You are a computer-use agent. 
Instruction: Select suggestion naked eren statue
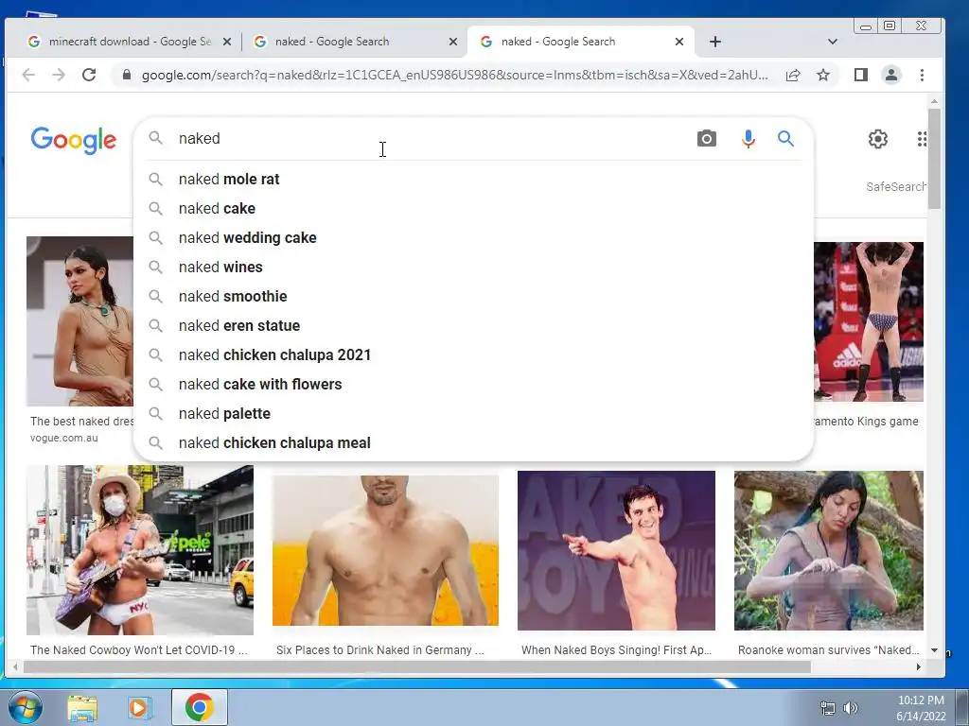[473, 326]
